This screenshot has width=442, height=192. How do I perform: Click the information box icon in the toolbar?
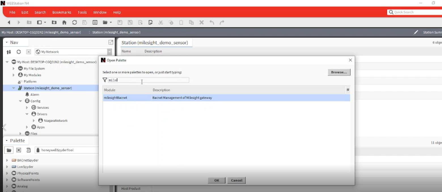pos(95,22)
